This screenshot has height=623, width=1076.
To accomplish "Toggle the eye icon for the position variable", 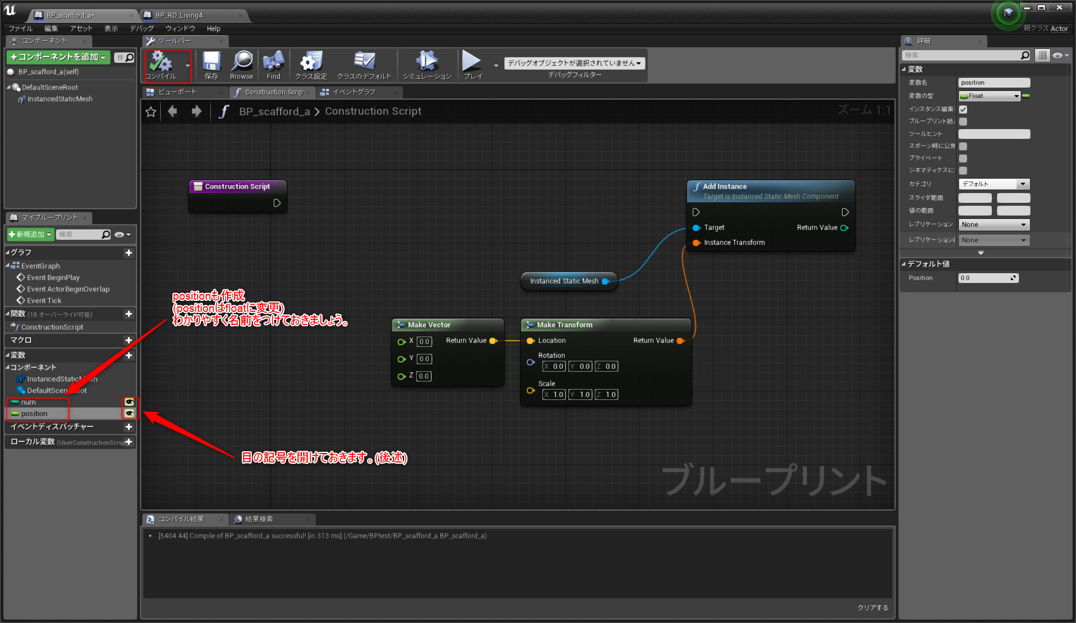I will tap(129, 414).
